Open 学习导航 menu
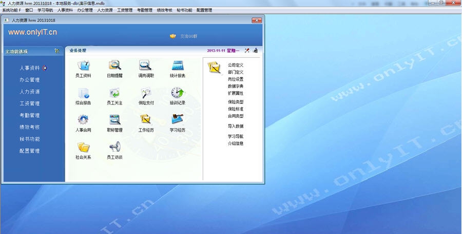Image resolution: width=462 pixels, height=234 pixels. pos(45,10)
